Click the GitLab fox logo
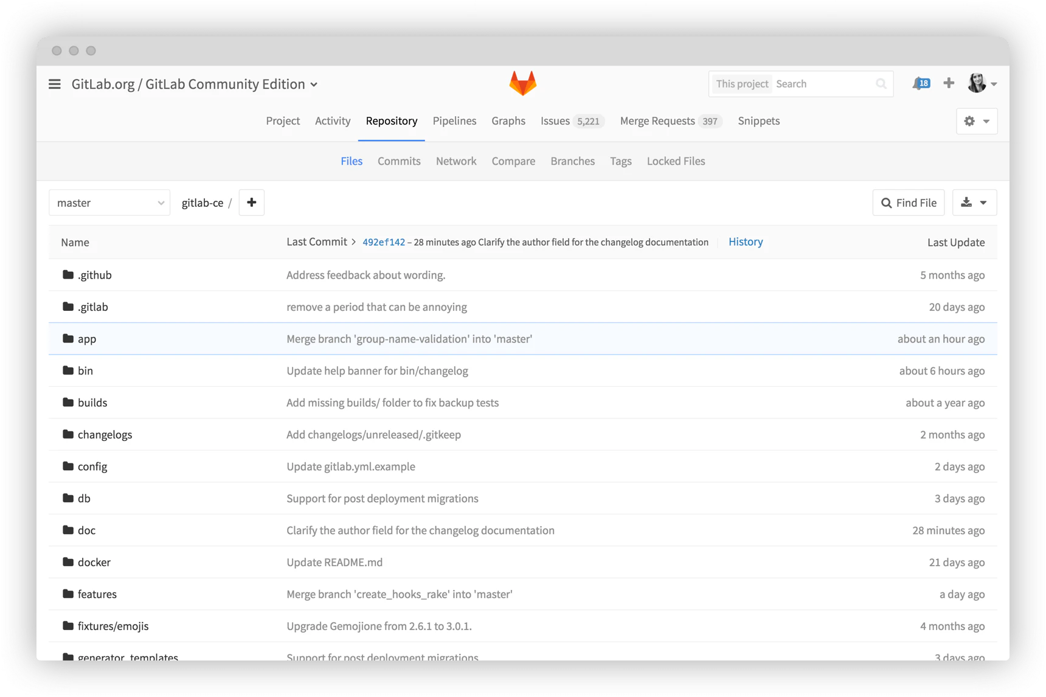1046x697 pixels. [522, 83]
